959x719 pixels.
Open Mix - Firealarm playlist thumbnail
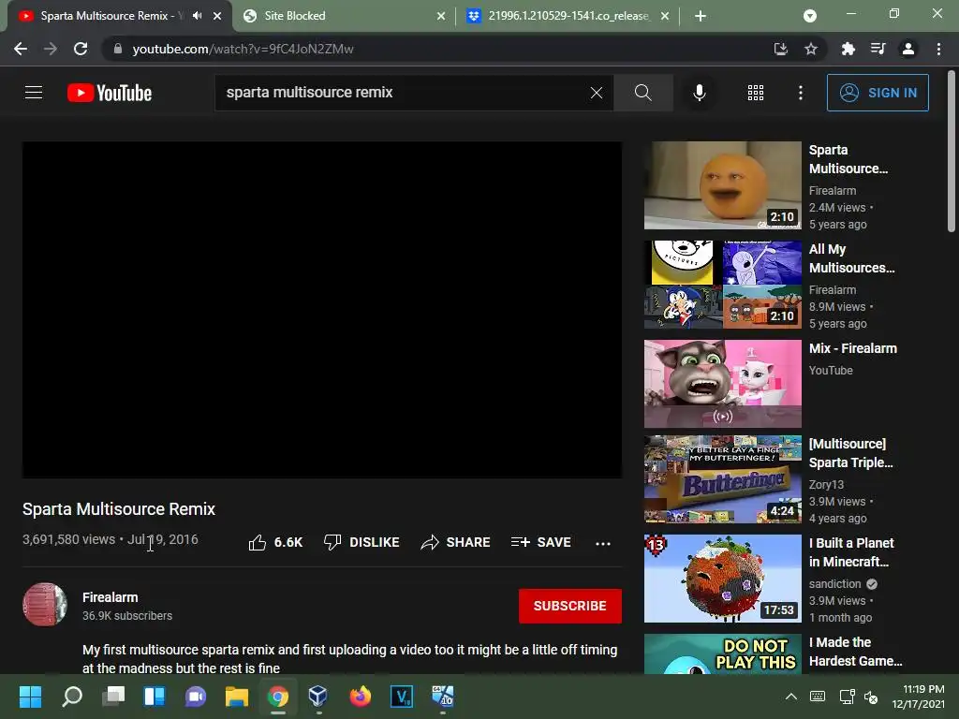point(722,384)
